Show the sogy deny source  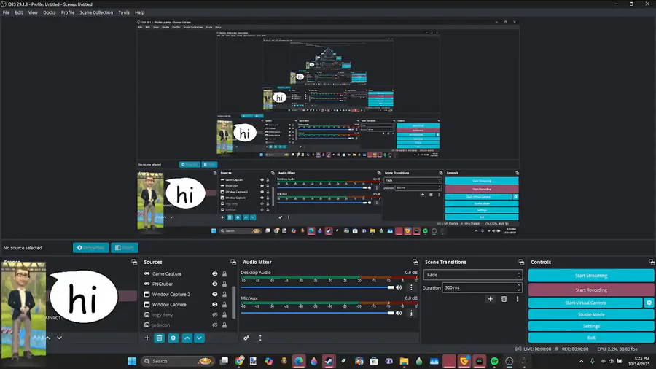pos(214,315)
